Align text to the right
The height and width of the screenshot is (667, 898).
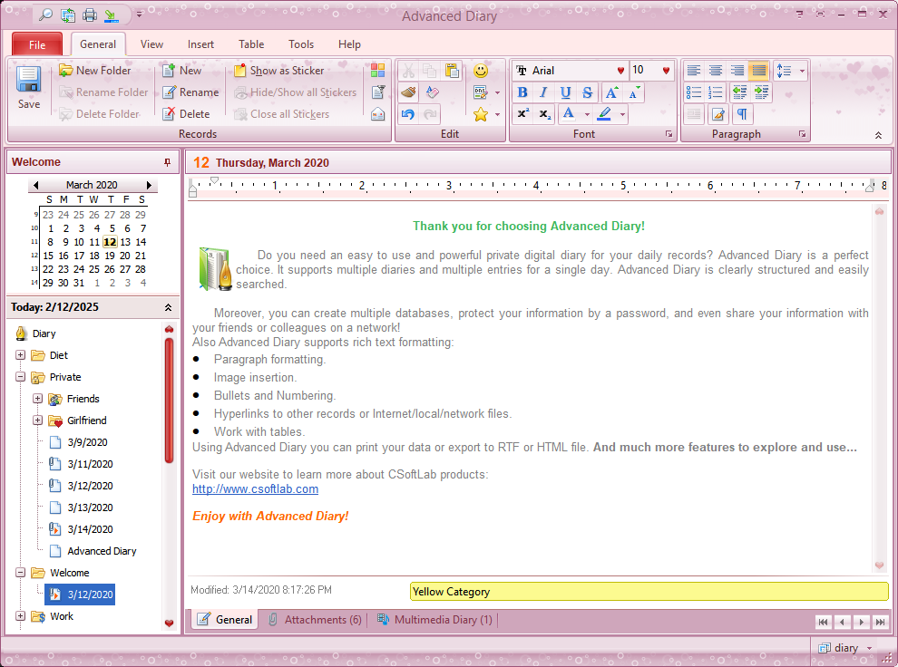(737, 71)
